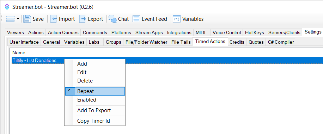Choose Delete from the context menu
The height and width of the screenshot is (134, 323).
[x=95, y=81]
